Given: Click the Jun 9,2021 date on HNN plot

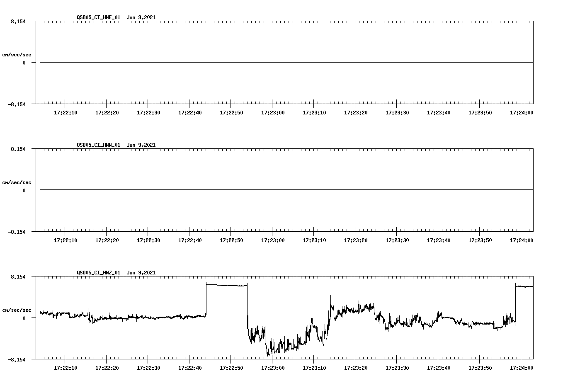Looking at the screenshot, I should (x=141, y=145).
